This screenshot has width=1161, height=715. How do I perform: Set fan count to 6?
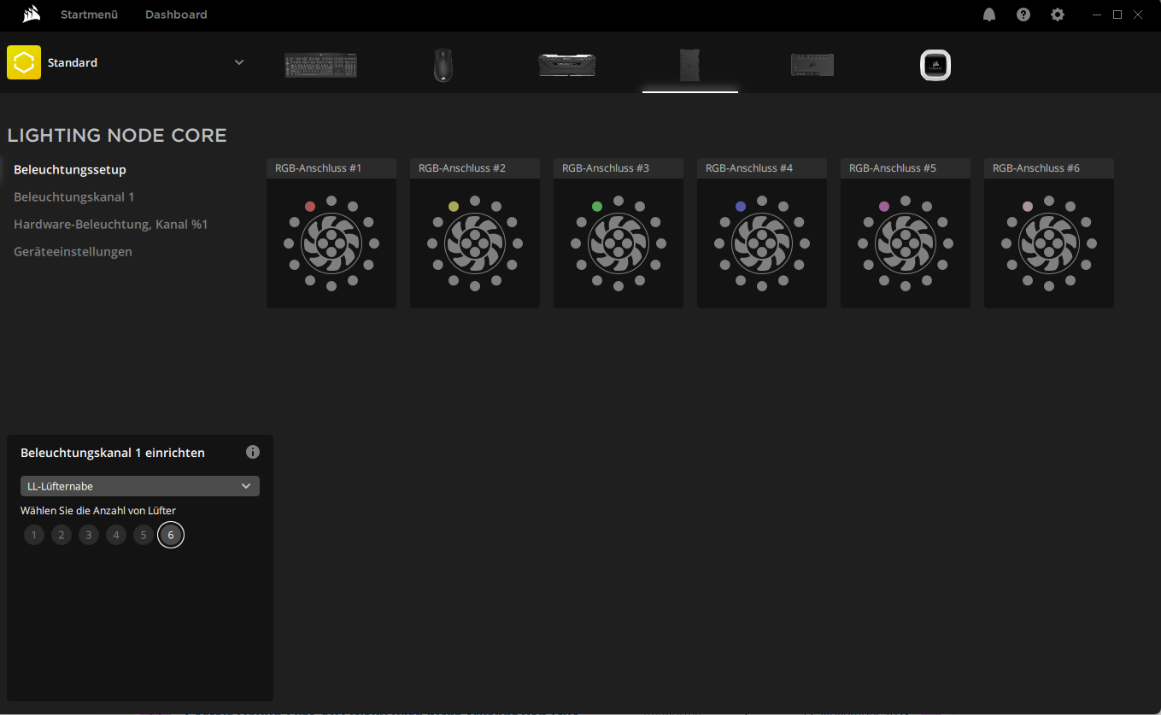coord(171,536)
